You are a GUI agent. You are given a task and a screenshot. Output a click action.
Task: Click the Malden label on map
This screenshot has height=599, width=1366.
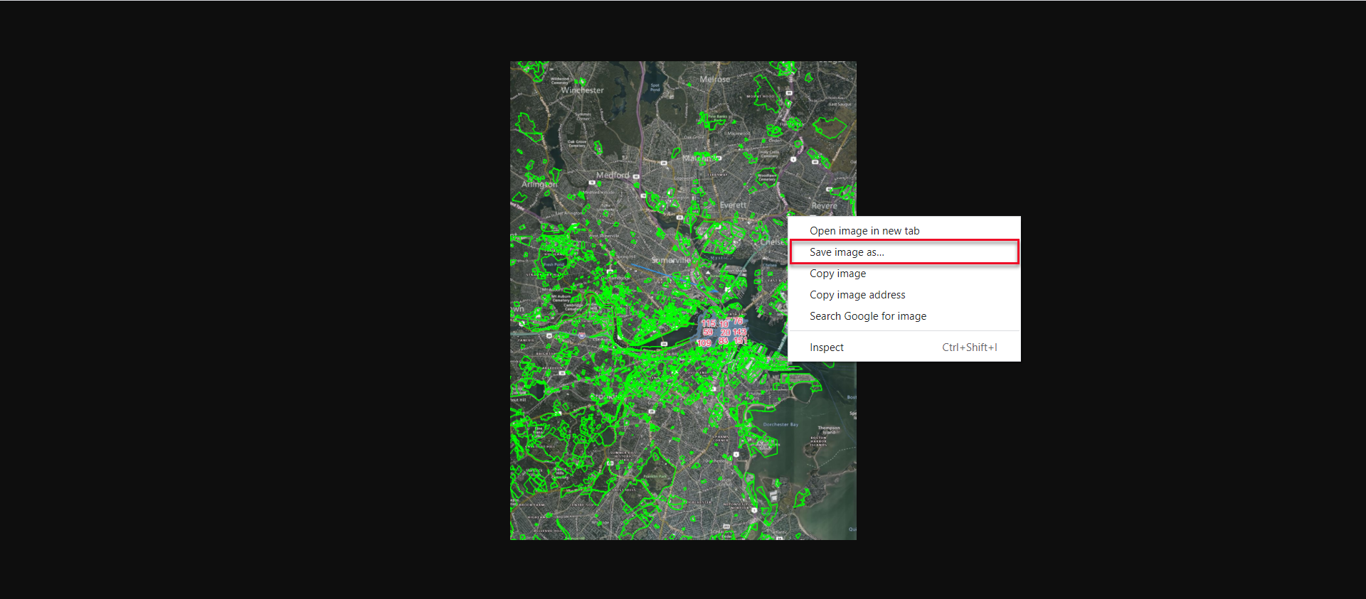tap(696, 158)
